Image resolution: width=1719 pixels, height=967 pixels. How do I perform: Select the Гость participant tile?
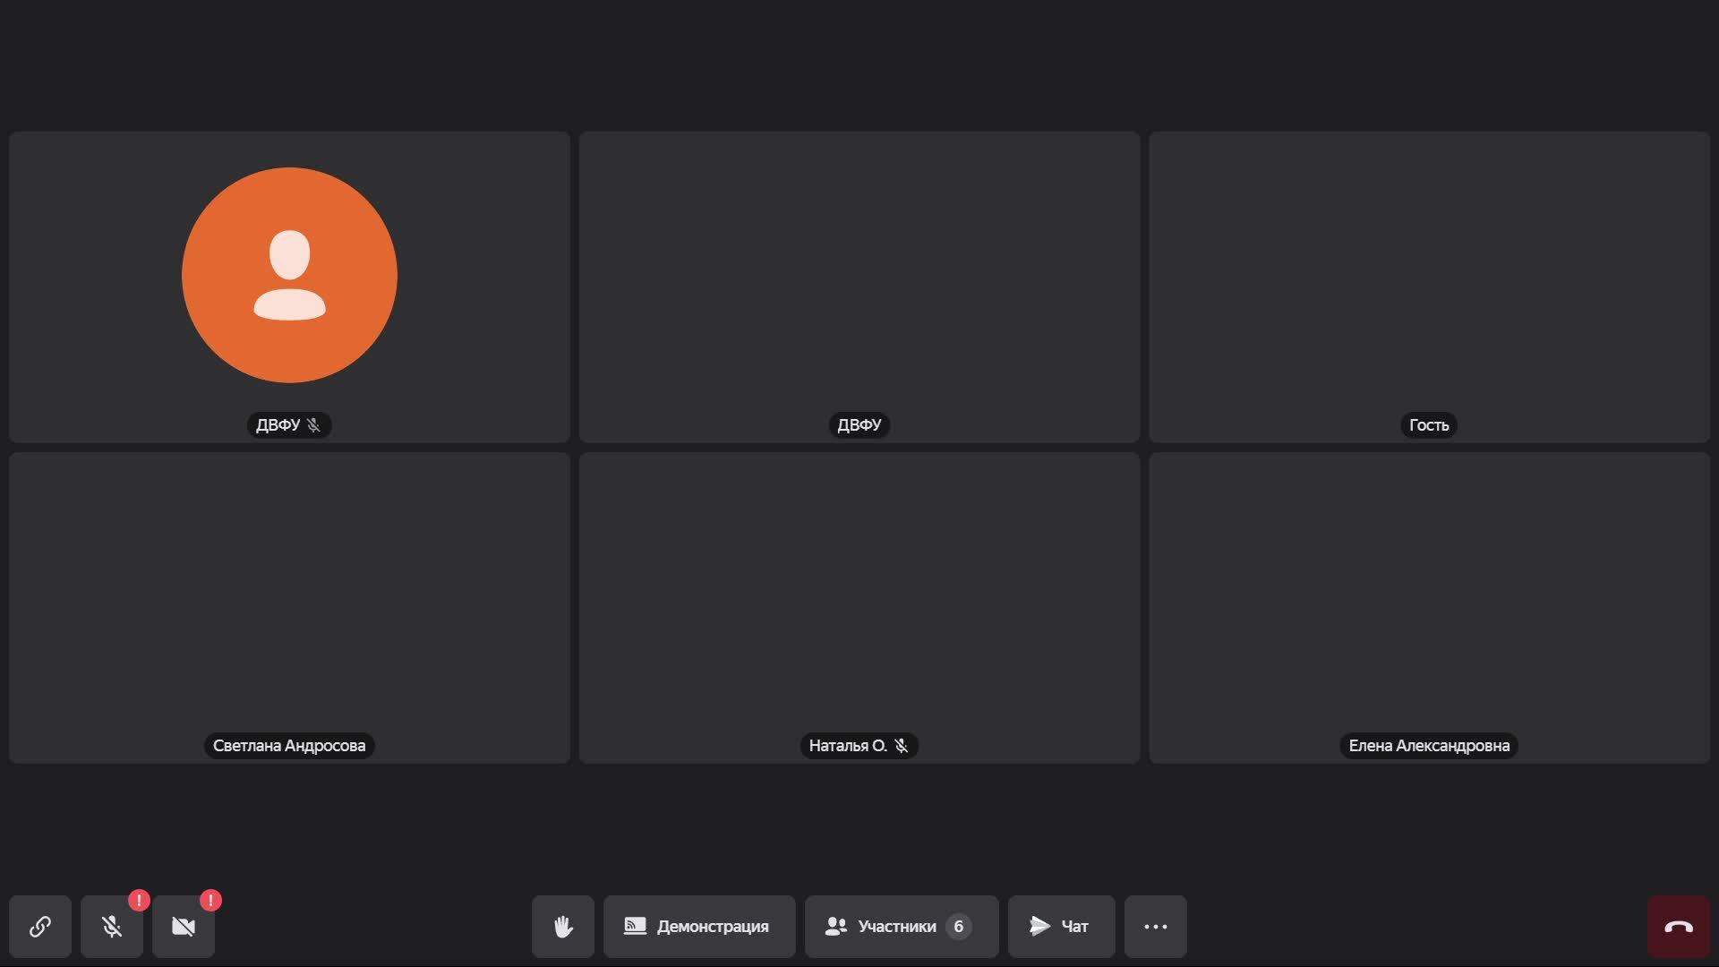coord(1429,287)
